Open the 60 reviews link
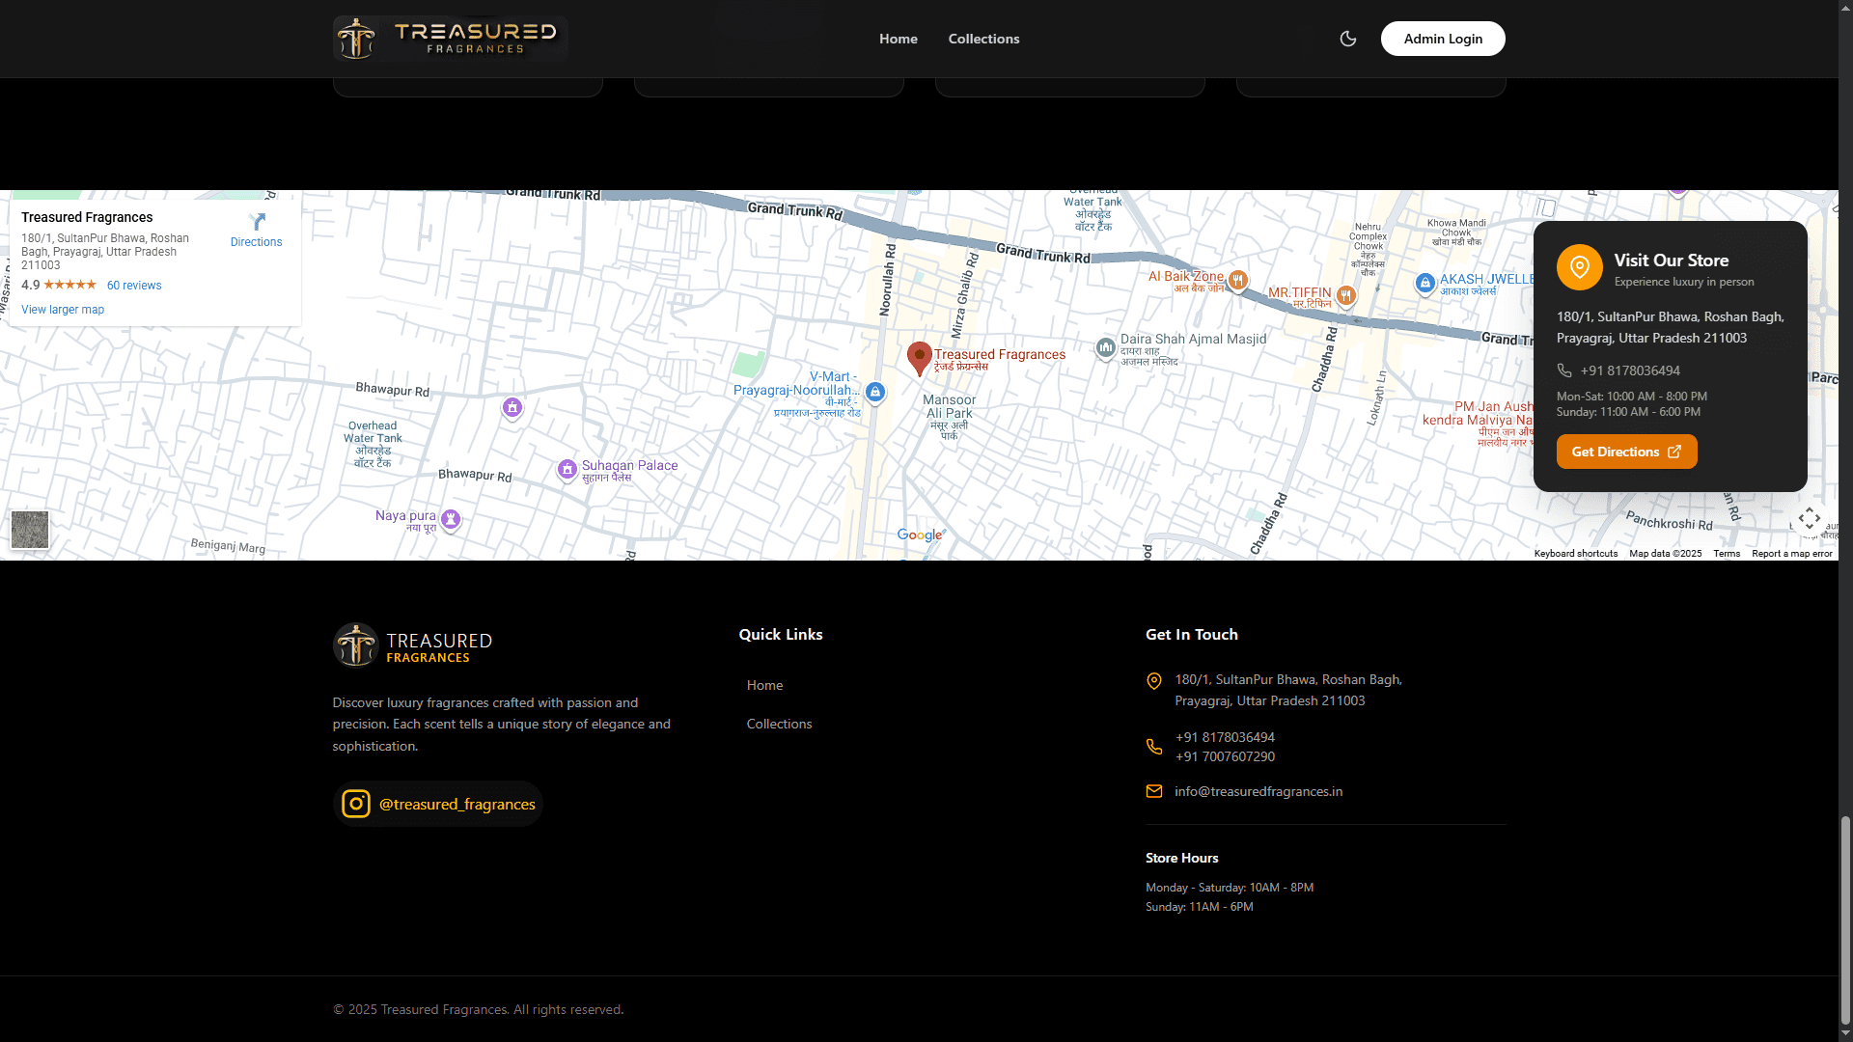The image size is (1853, 1042). (x=134, y=286)
